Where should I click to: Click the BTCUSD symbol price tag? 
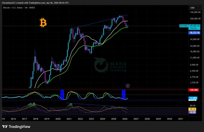click(x=184, y=26)
